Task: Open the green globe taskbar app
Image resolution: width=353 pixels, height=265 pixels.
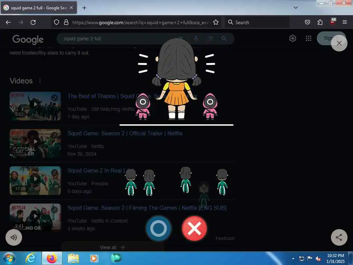Action: click(x=116, y=258)
